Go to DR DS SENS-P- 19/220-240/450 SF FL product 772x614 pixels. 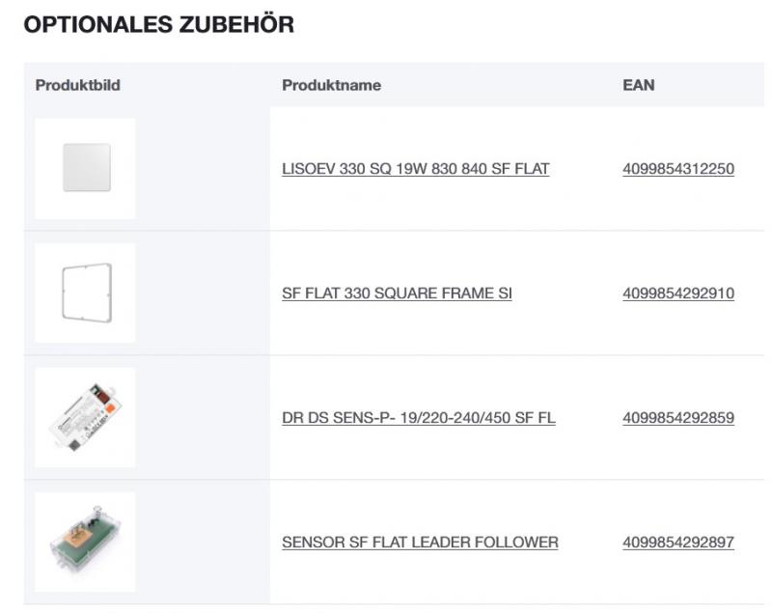coord(418,418)
